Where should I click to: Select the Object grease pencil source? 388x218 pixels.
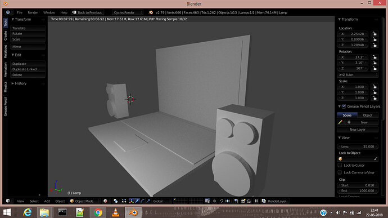tap(368, 115)
